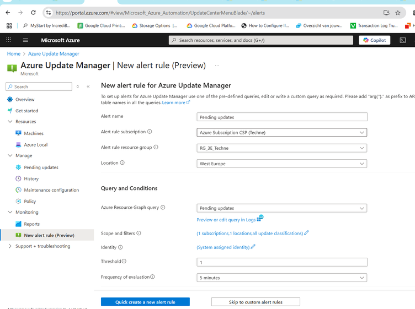Open Transaction Log Tru bookmark
This screenshot has height=309, width=415.
(x=374, y=26)
